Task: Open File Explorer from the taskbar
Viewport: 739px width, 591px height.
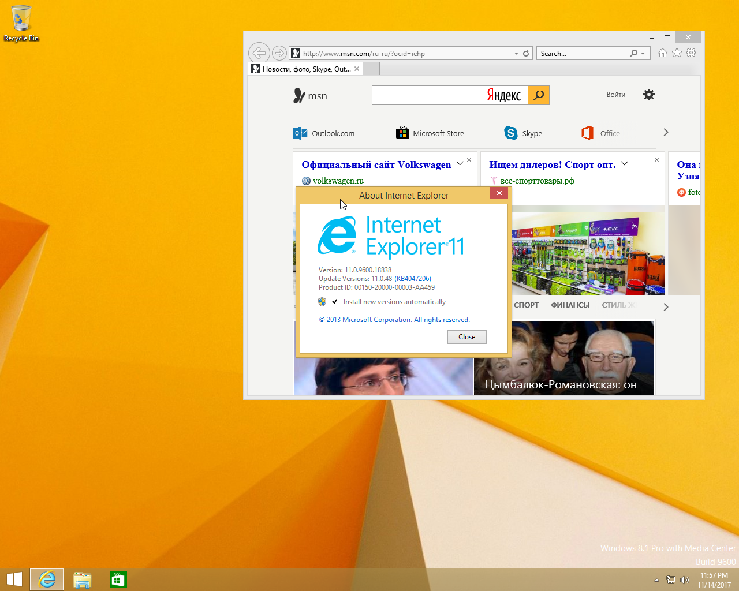Action: pos(83,579)
